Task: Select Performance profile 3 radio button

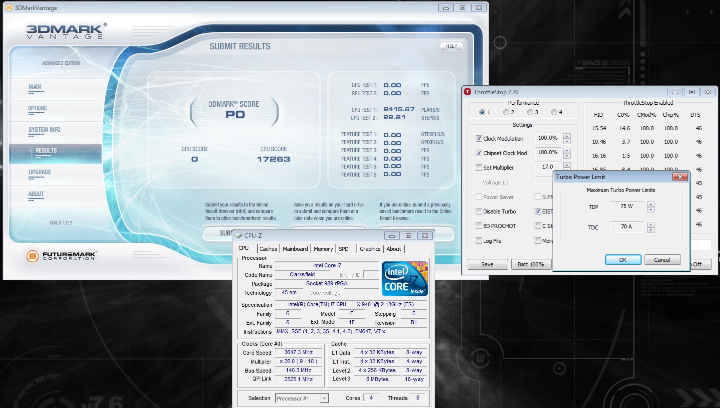Action: (530, 112)
